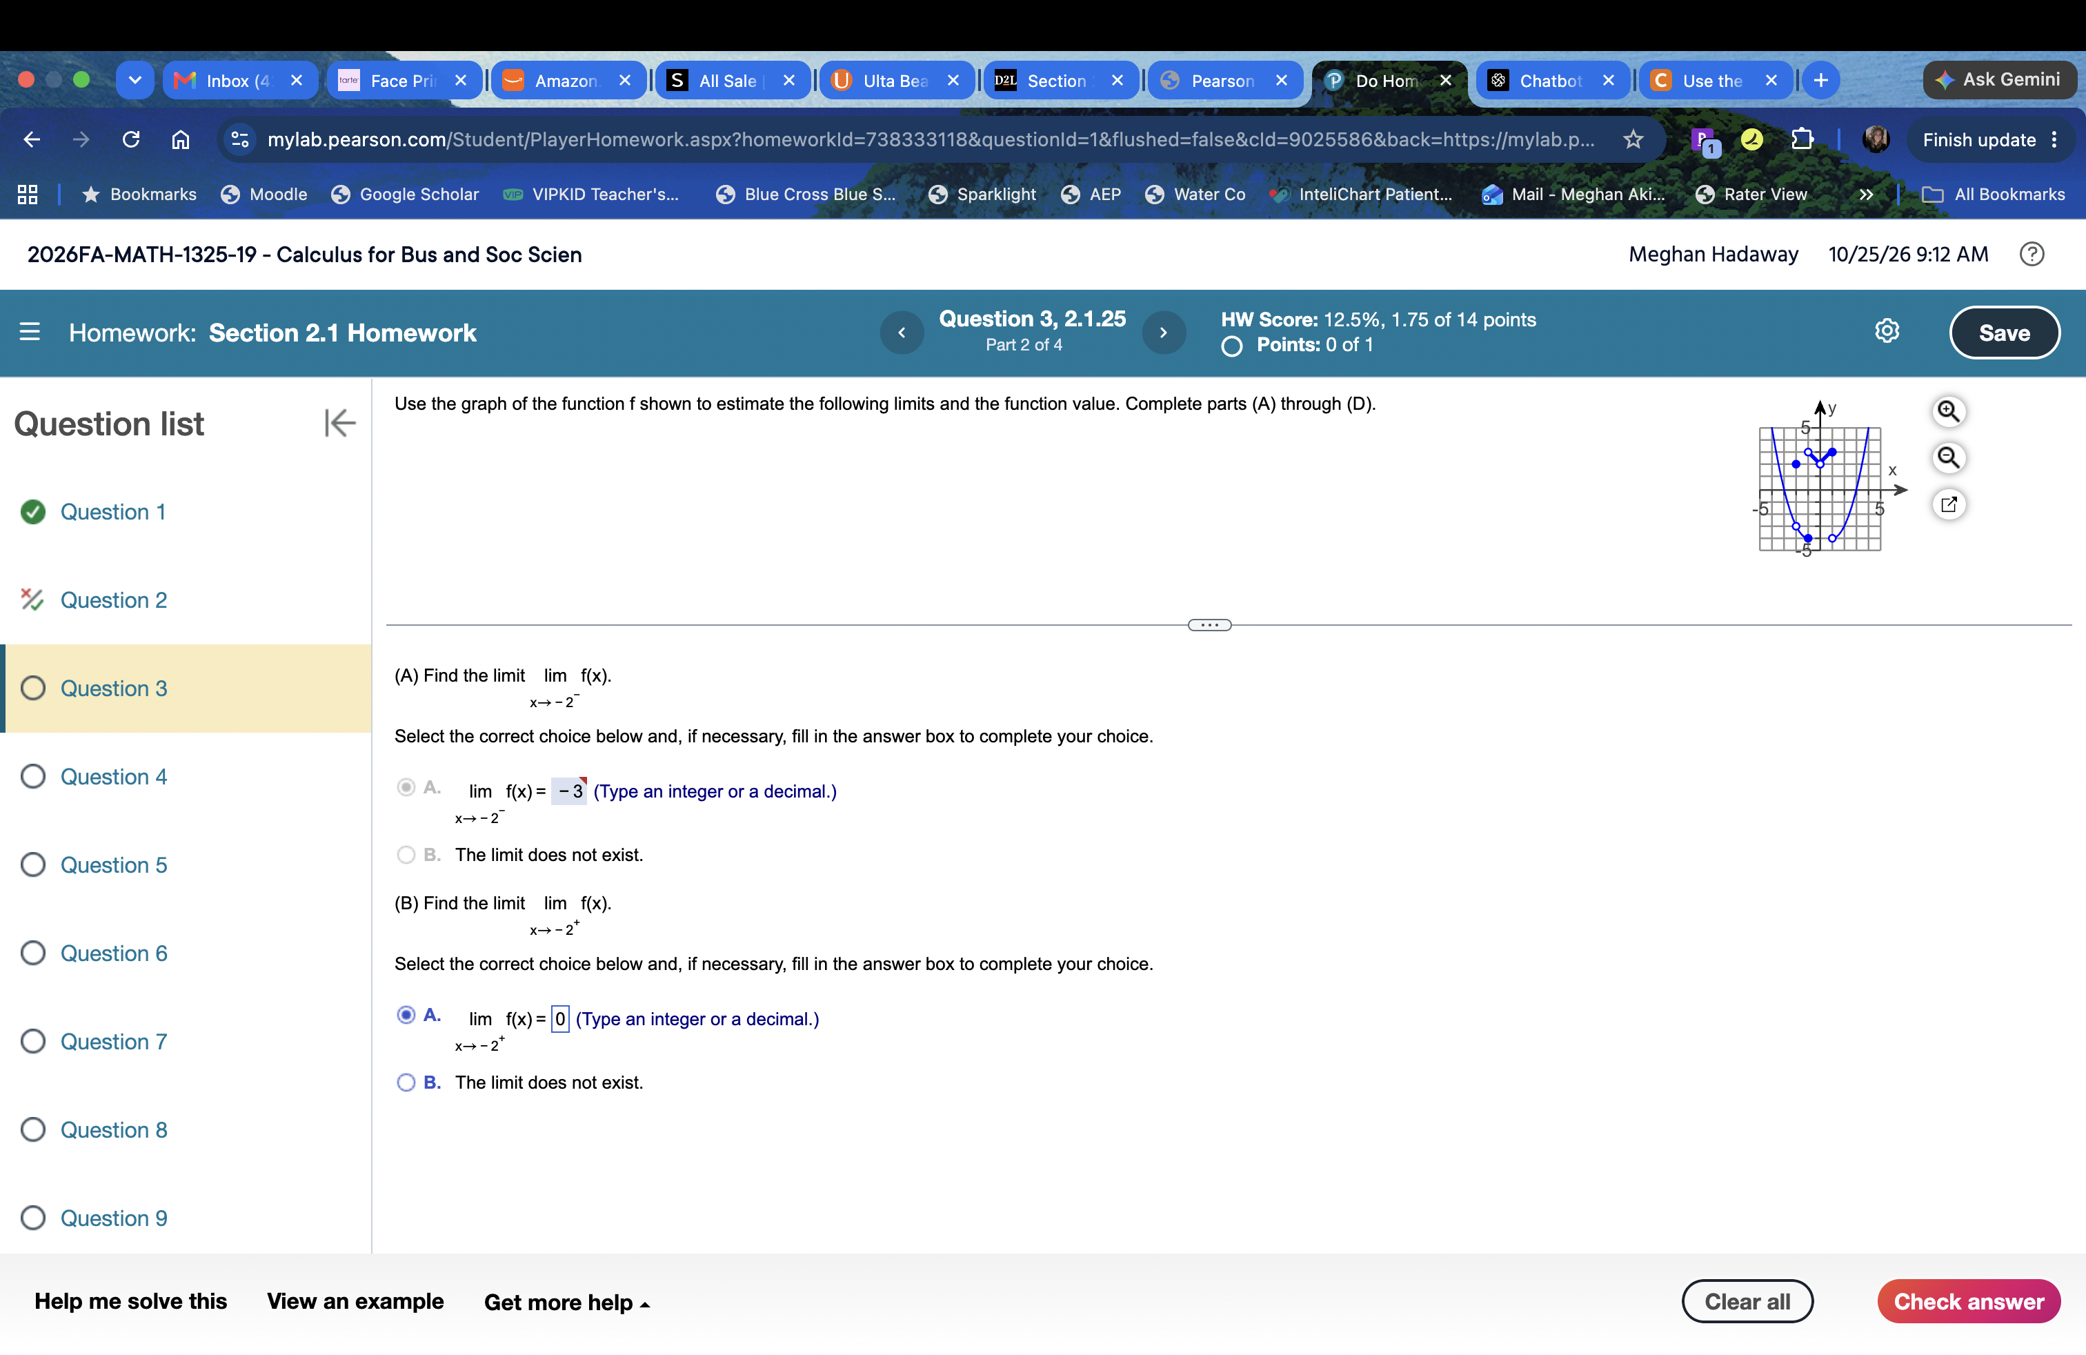Open a new browser tab
Screen dimensions: 2086x1355
[1820, 81]
